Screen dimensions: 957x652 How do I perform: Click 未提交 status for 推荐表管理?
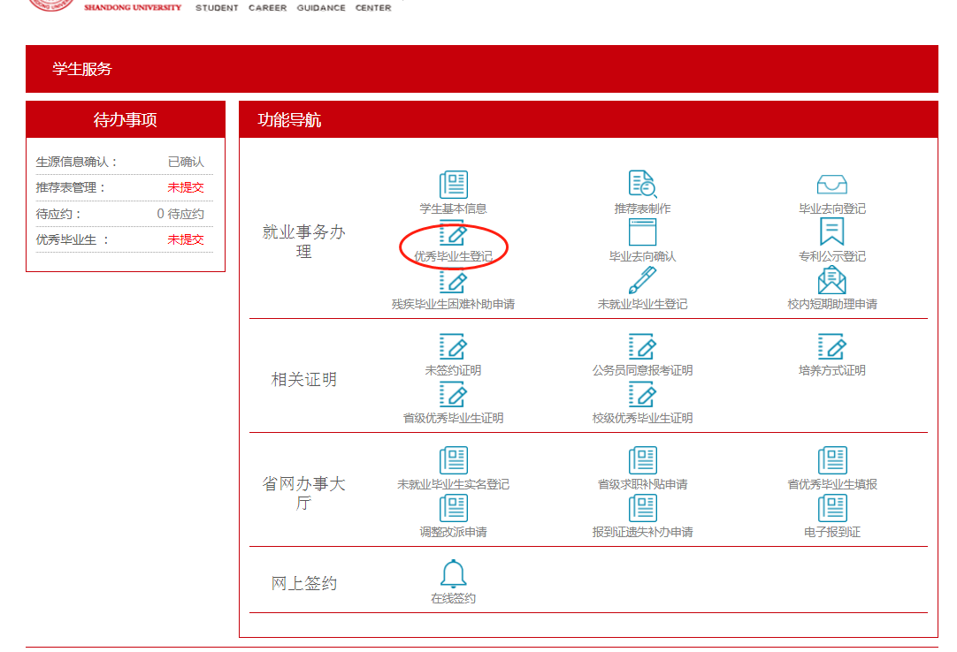pyautogui.click(x=186, y=187)
